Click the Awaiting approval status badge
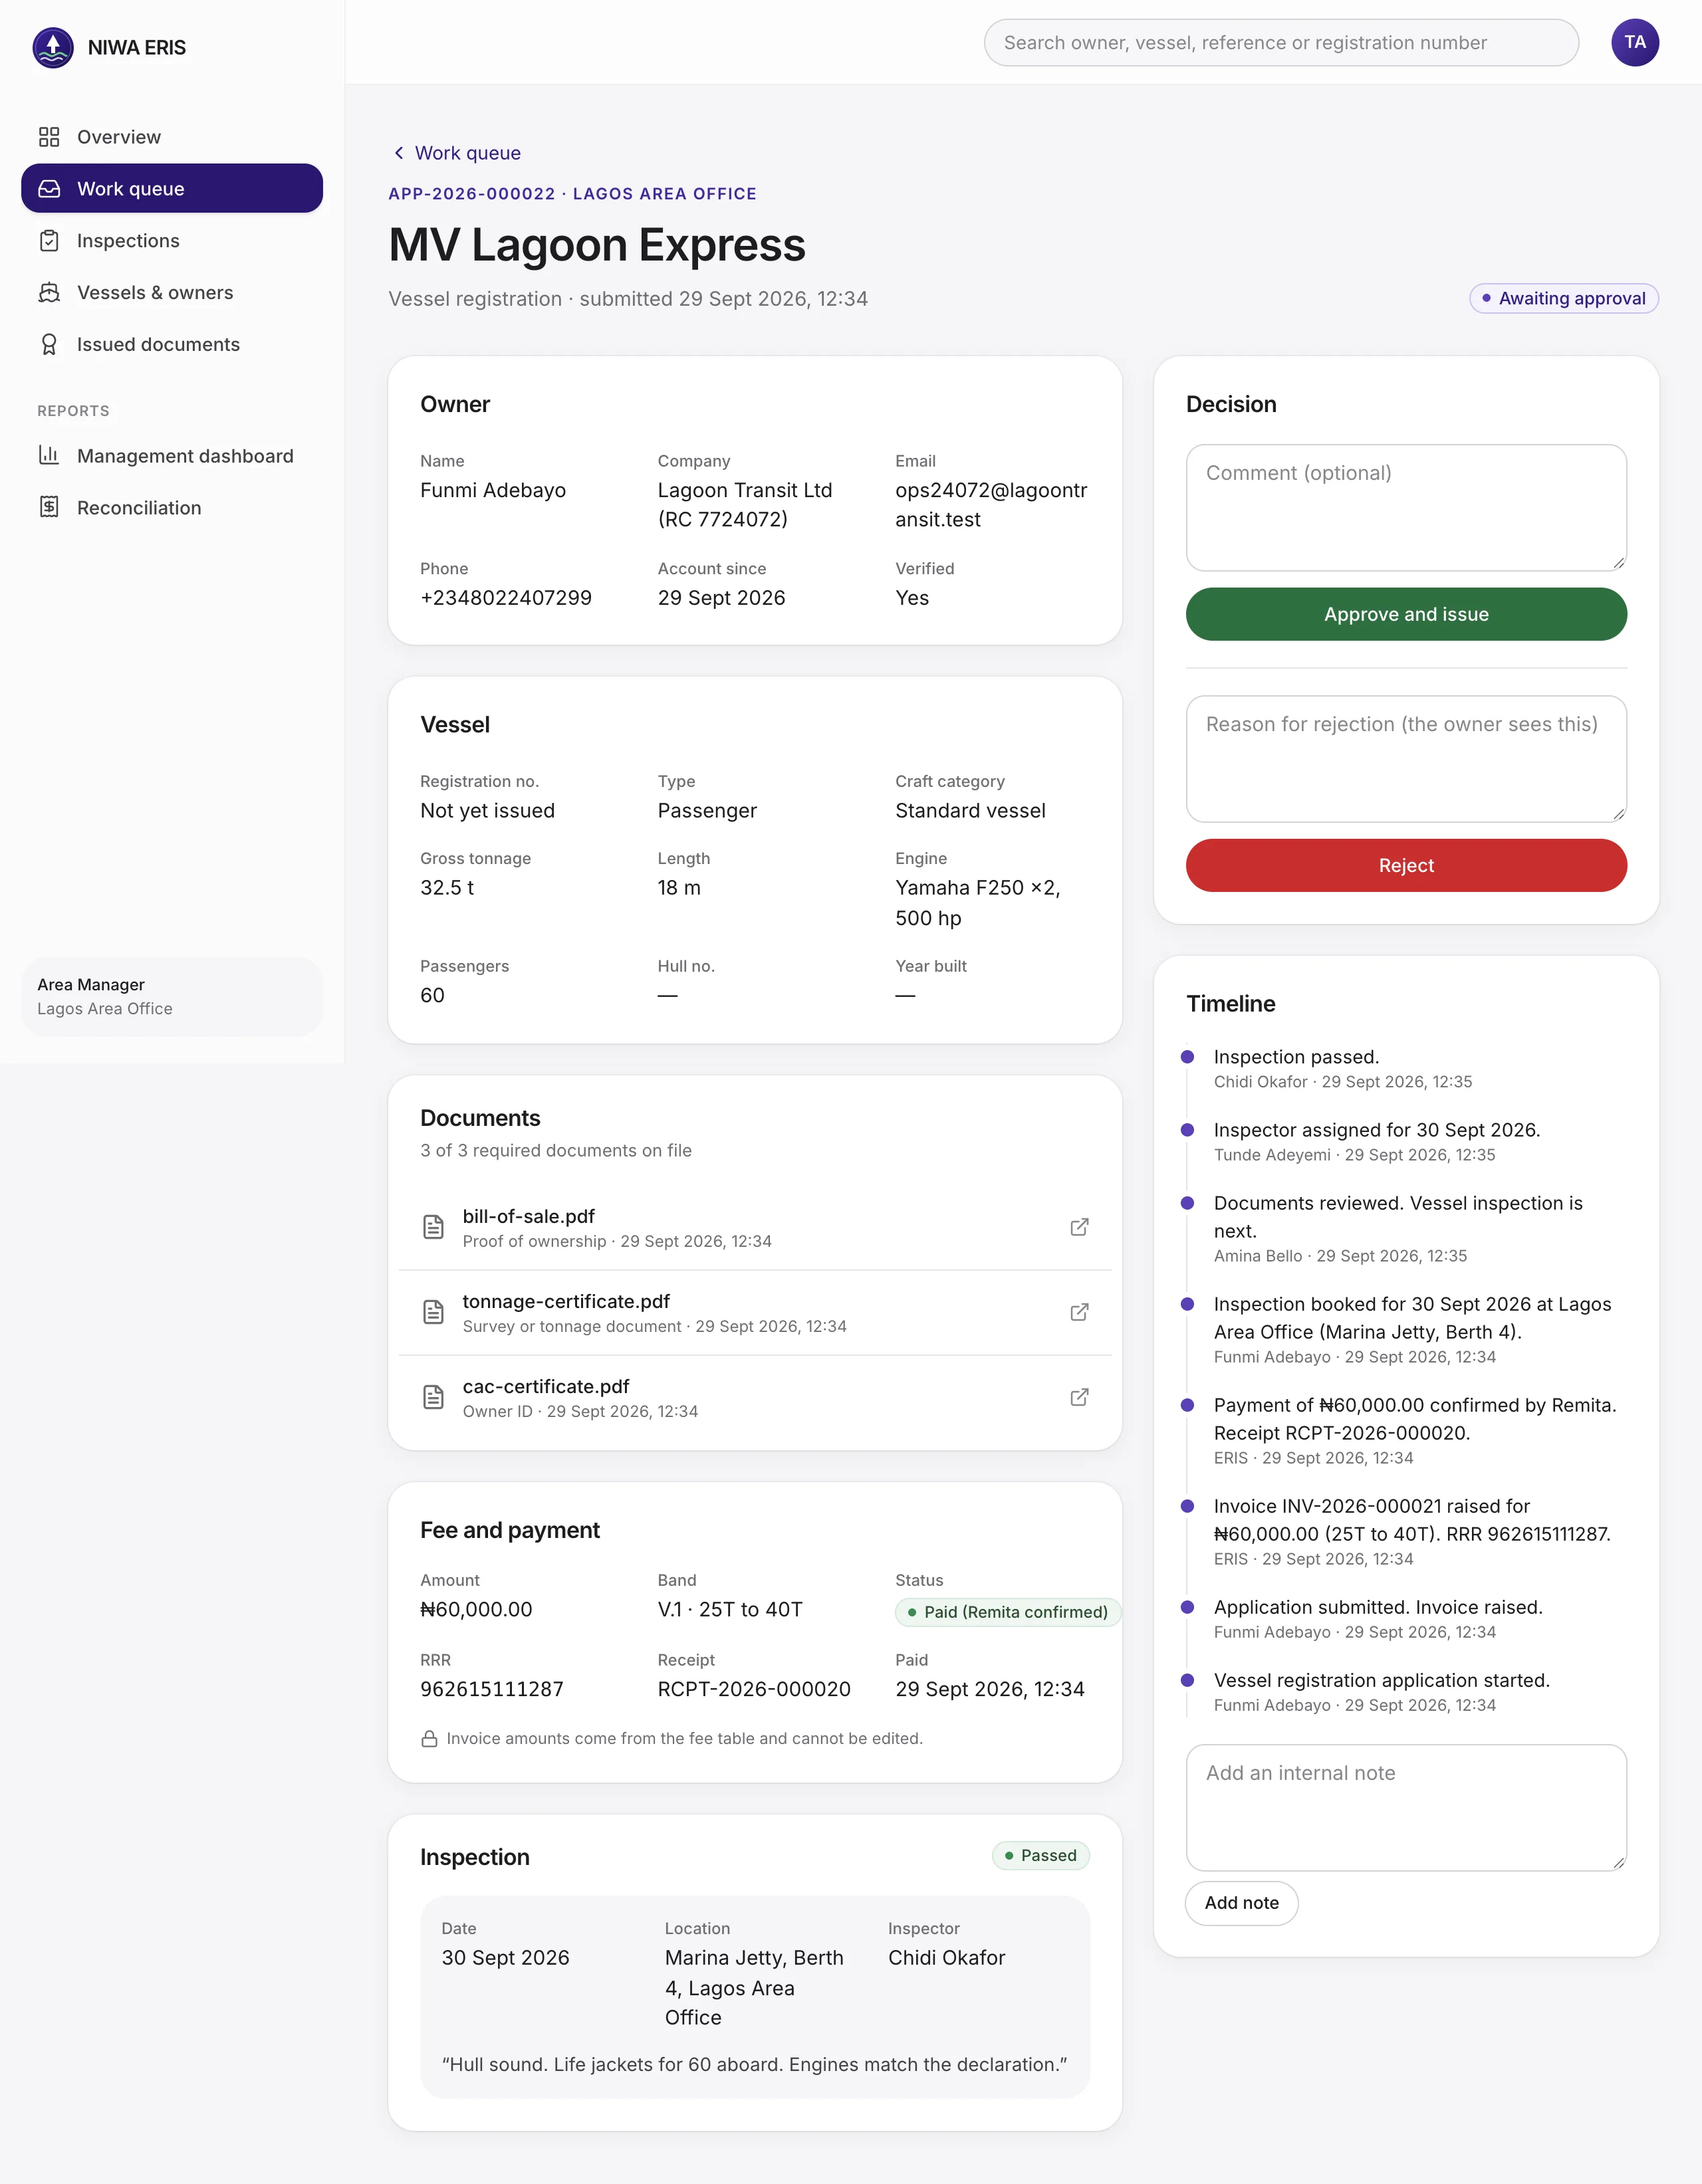 (1563, 298)
